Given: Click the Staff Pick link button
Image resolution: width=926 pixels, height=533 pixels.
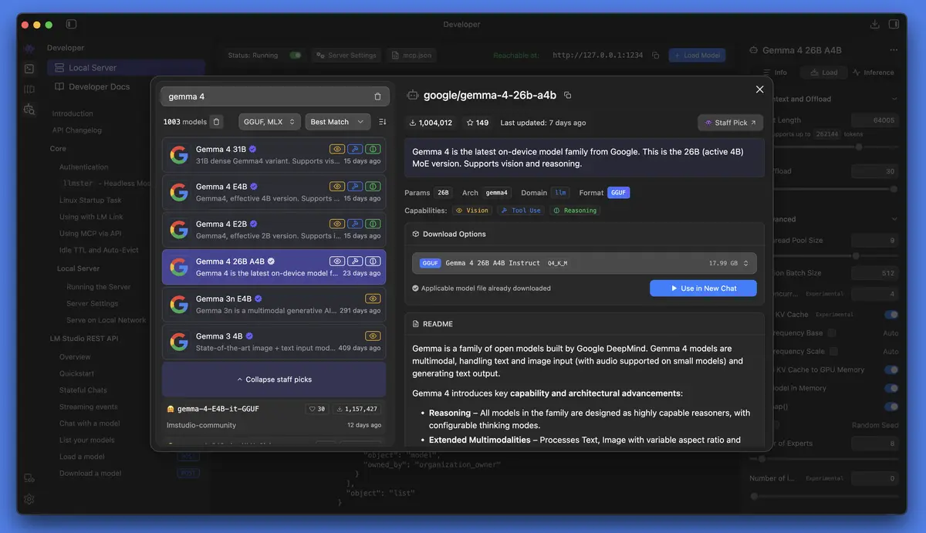Looking at the screenshot, I should [731, 123].
